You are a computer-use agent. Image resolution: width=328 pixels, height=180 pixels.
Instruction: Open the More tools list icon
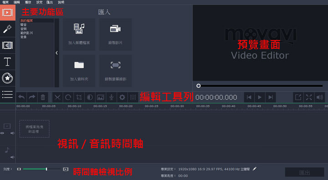click(x=8, y=95)
